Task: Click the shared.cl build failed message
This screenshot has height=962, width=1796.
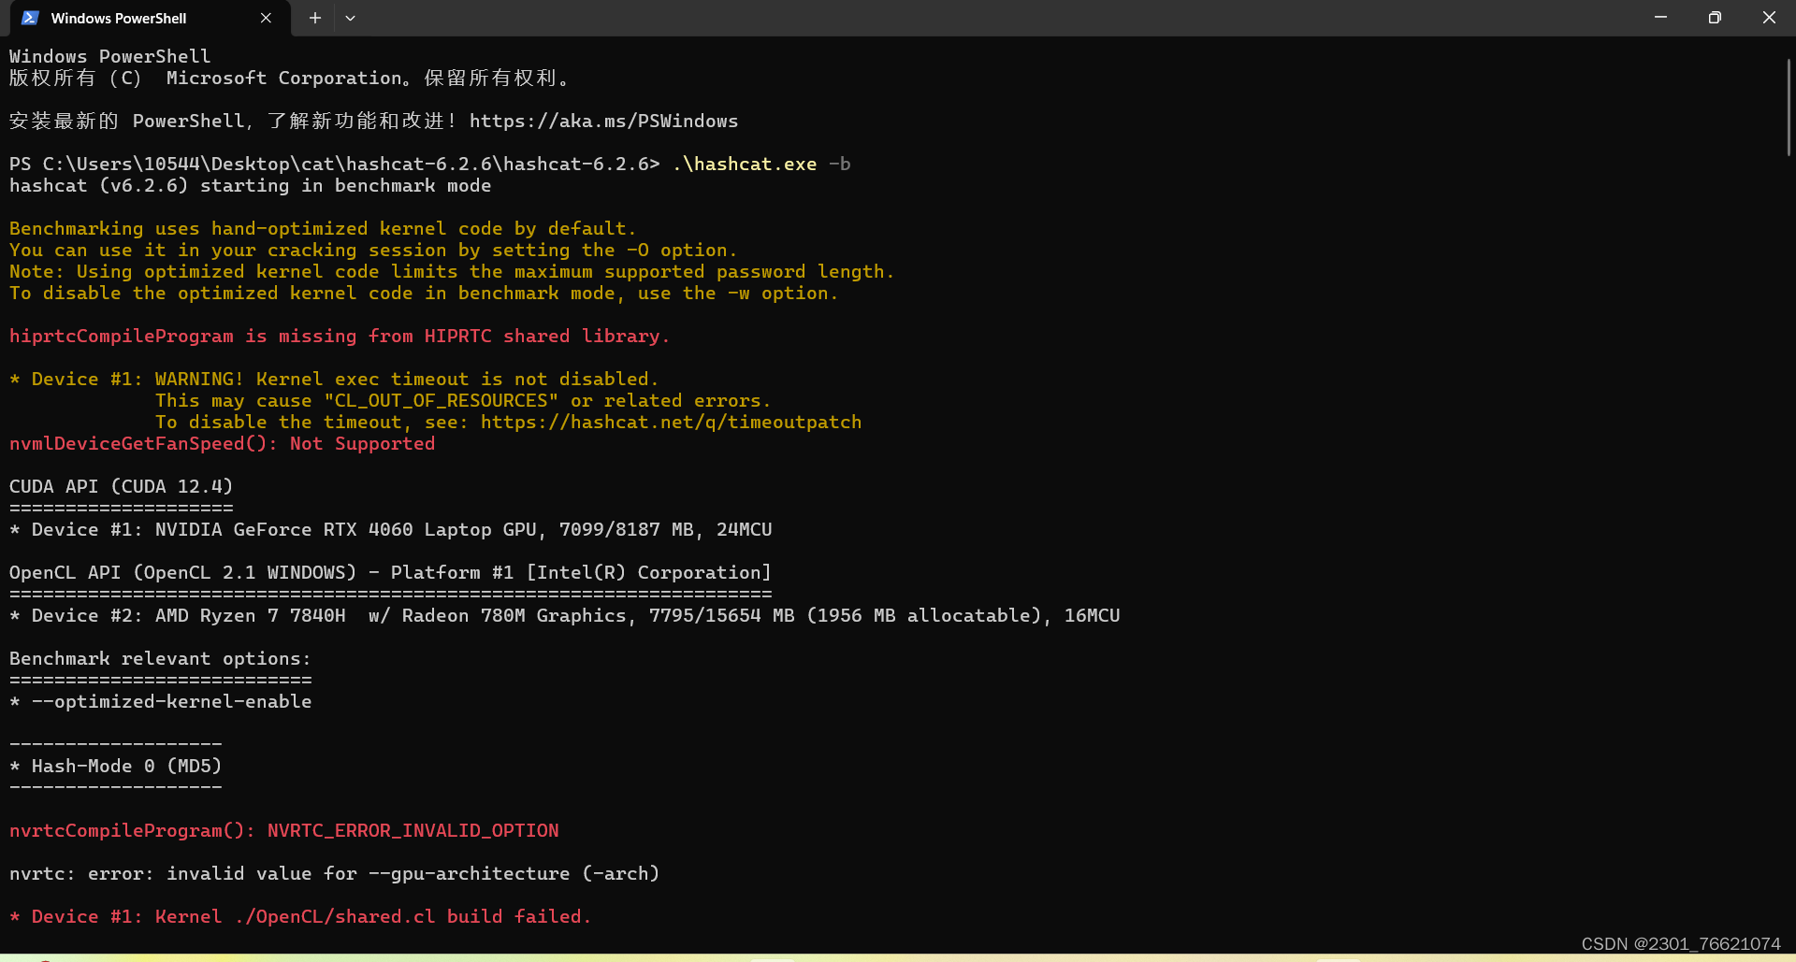Action: [x=299, y=916]
